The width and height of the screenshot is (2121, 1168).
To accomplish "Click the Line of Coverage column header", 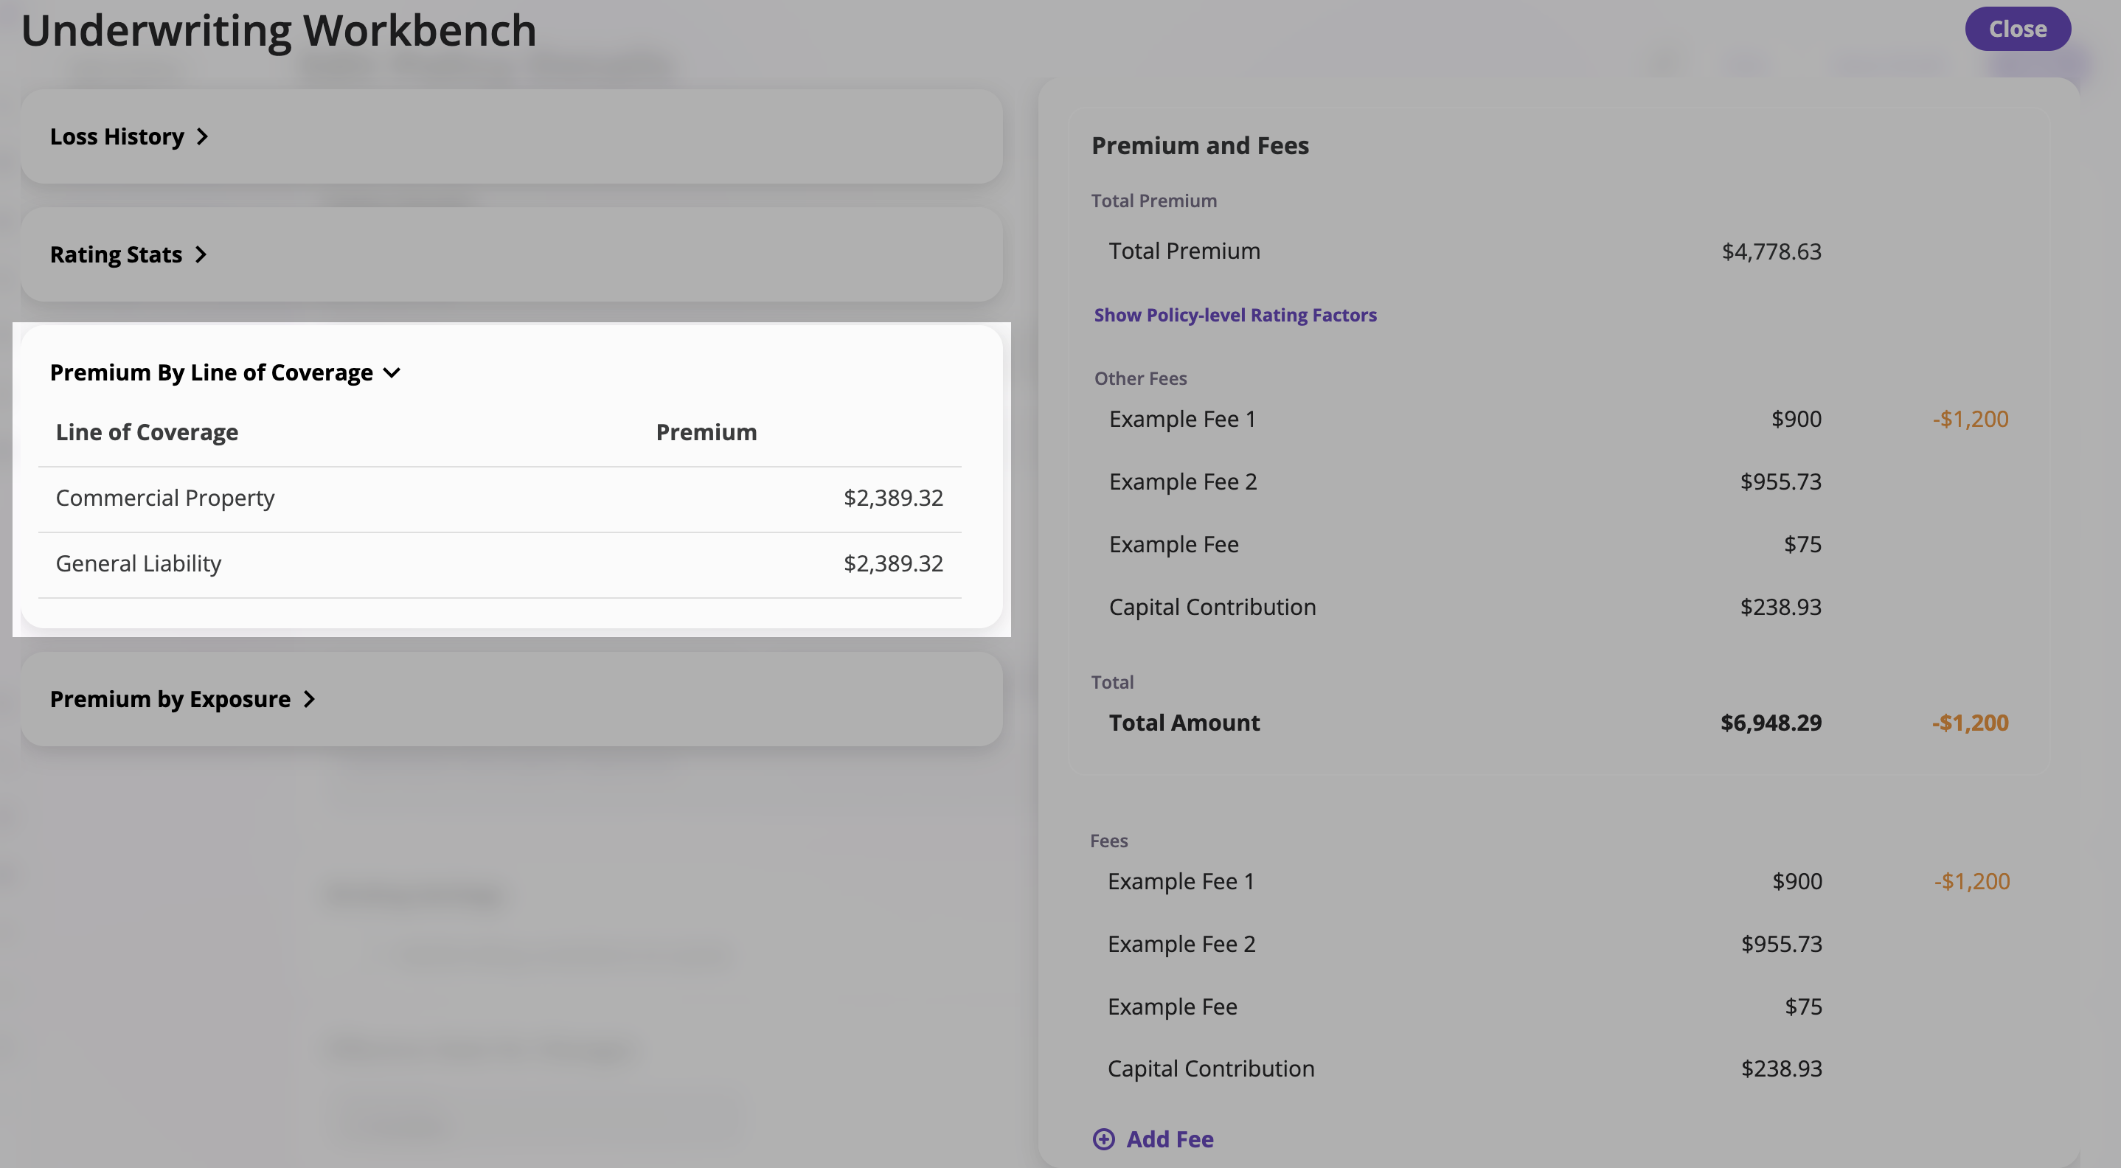I will [147, 432].
